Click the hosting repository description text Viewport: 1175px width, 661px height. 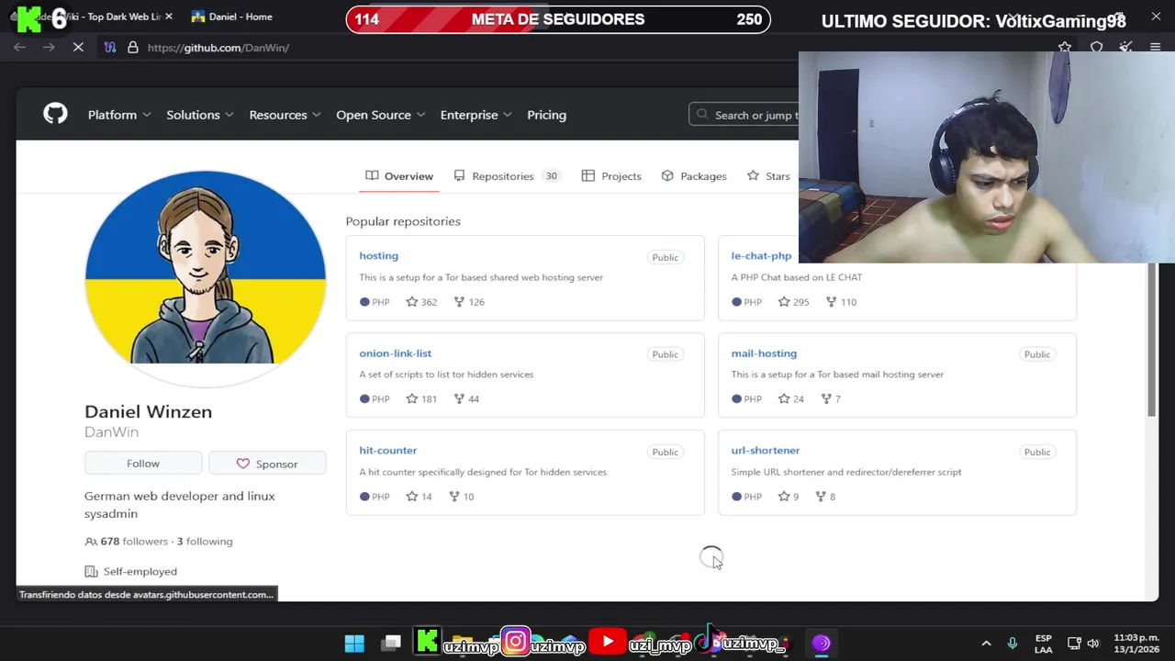click(481, 277)
